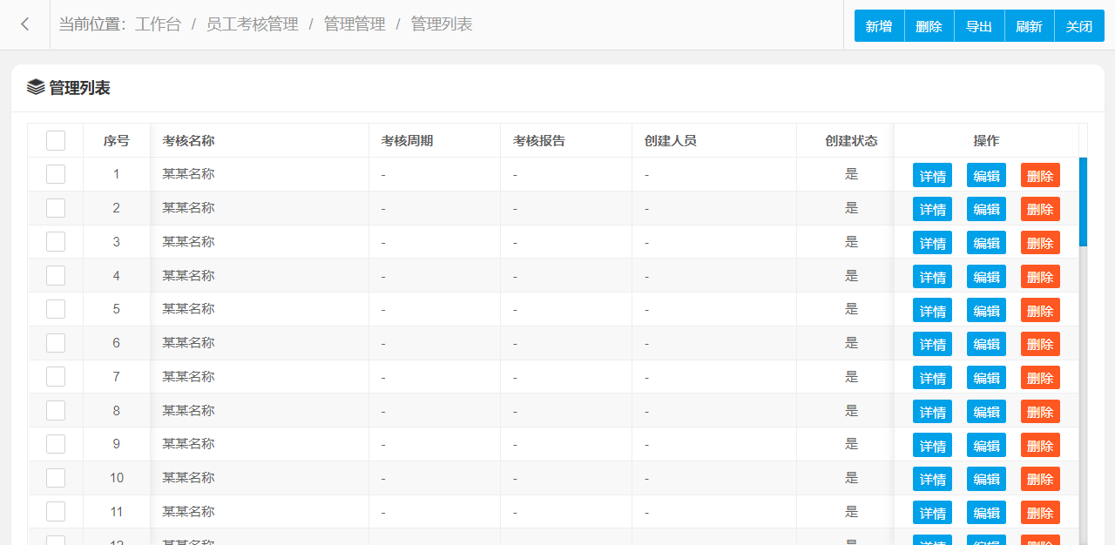Open the 管理管理 breadcrumb
1115x545 pixels.
(x=355, y=24)
